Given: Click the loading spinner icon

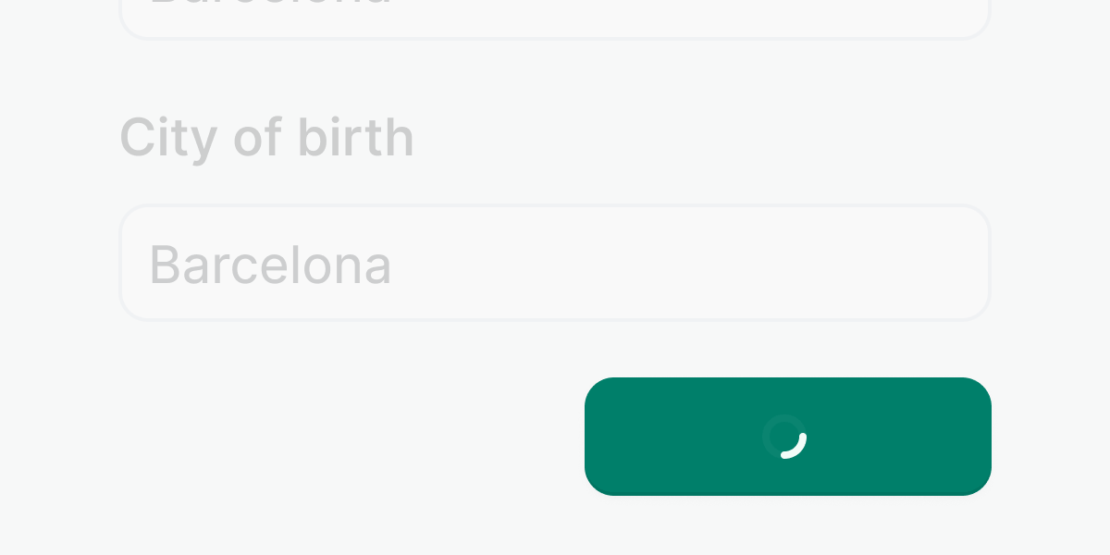Looking at the screenshot, I should click(785, 437).
